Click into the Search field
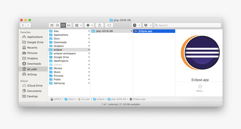241x129 pixels. tap(187, 25)
